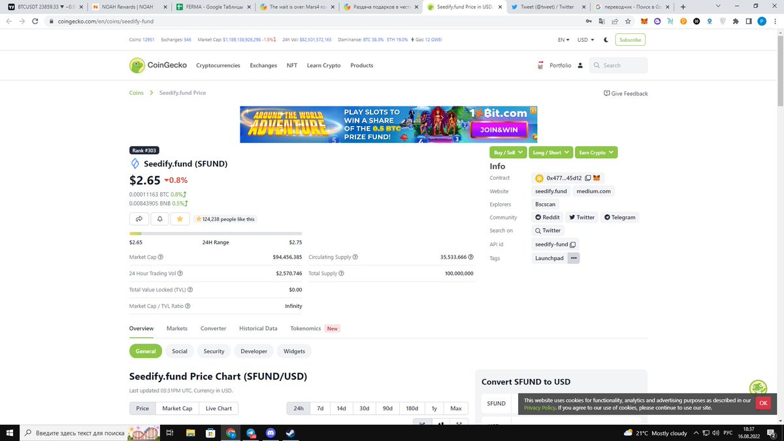
Task: Open the Discord app in the taskbar
Action: click(271, 433)
